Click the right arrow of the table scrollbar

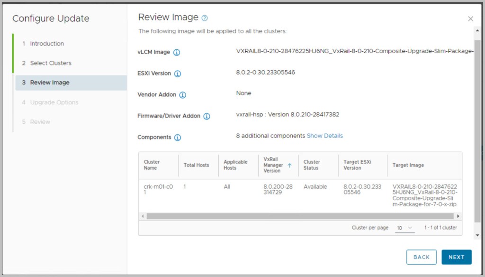coord(458,216)
